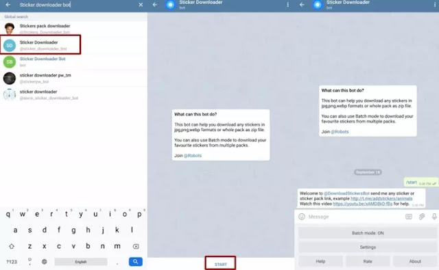Tap the microphone voice message icon
Image resolution: width=439 pixels, height=270 pixels.
point(434,217)
